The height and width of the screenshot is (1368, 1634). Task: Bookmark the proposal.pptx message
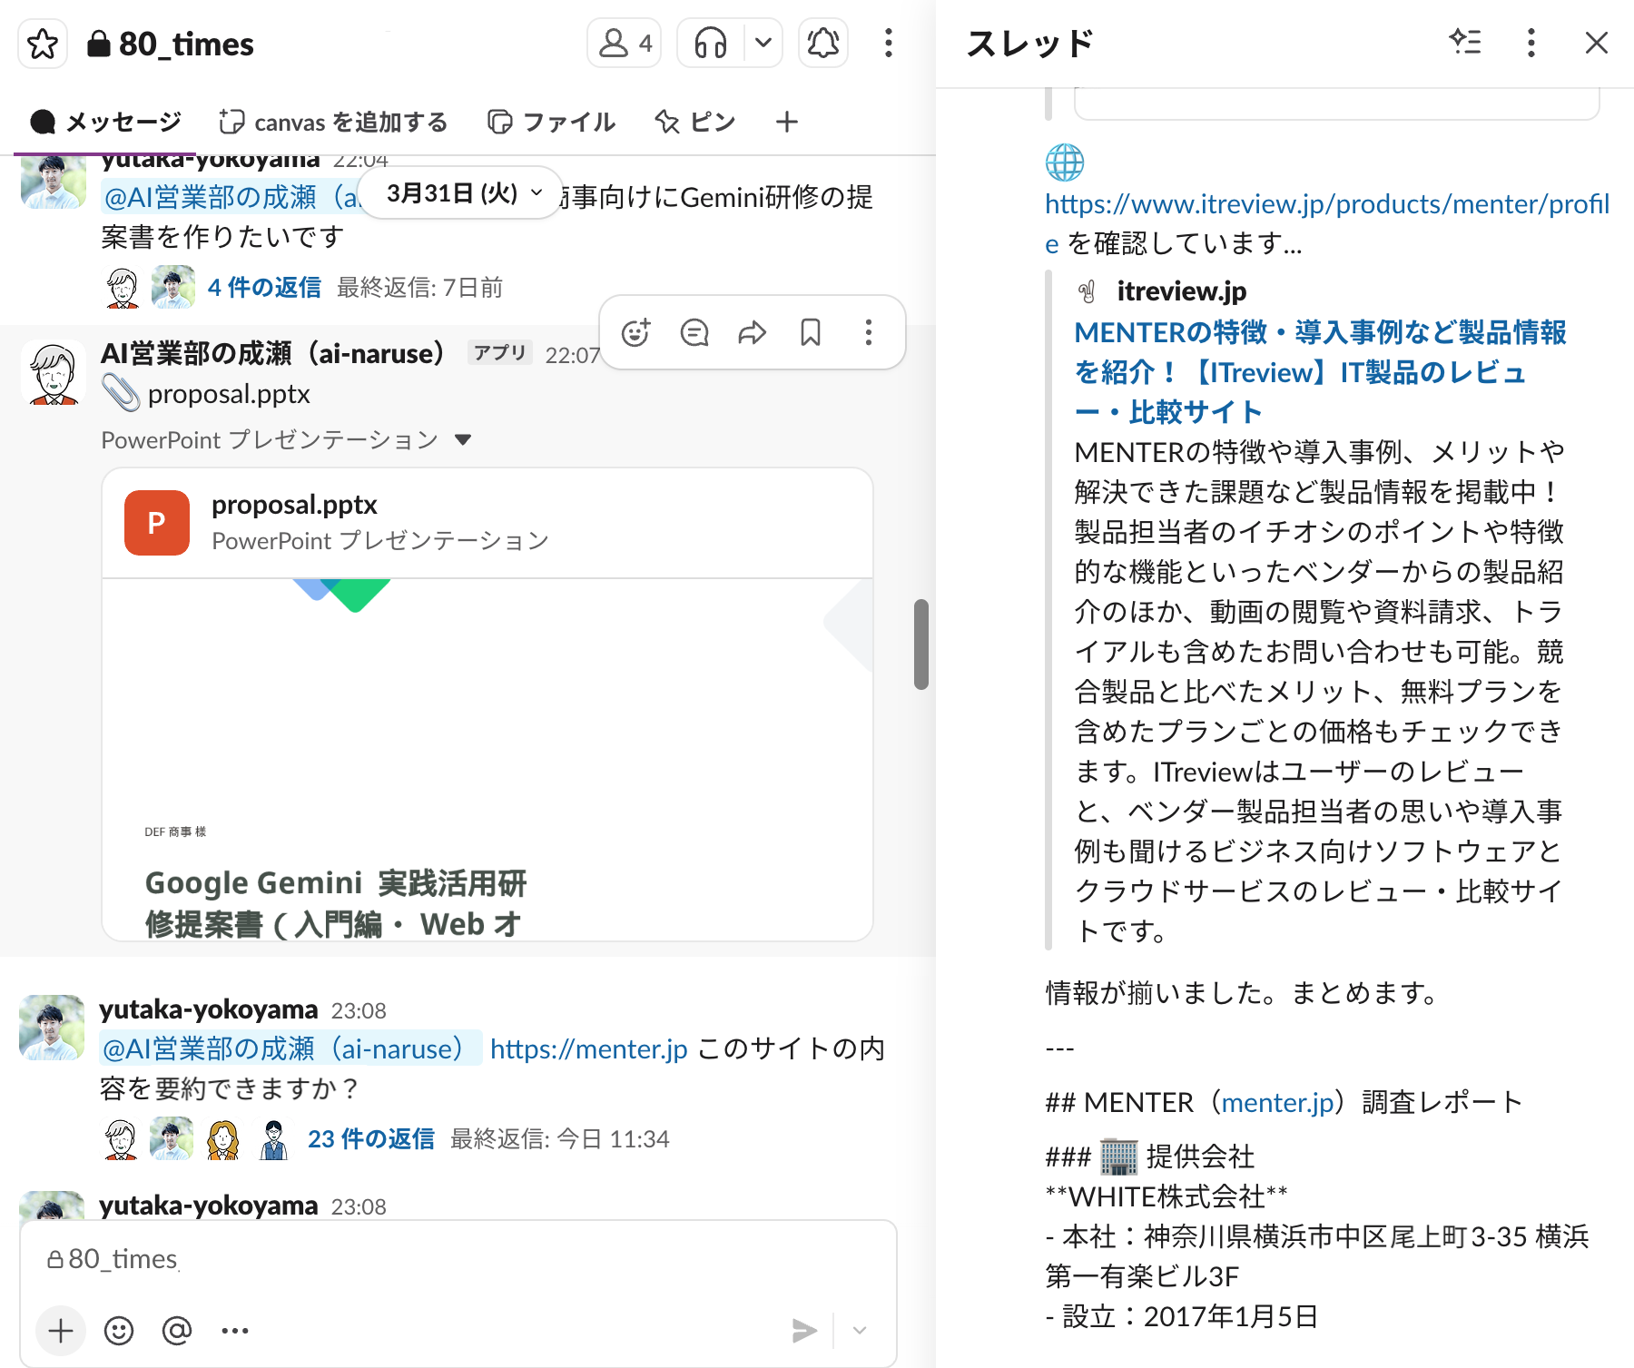tap(811, 333)
